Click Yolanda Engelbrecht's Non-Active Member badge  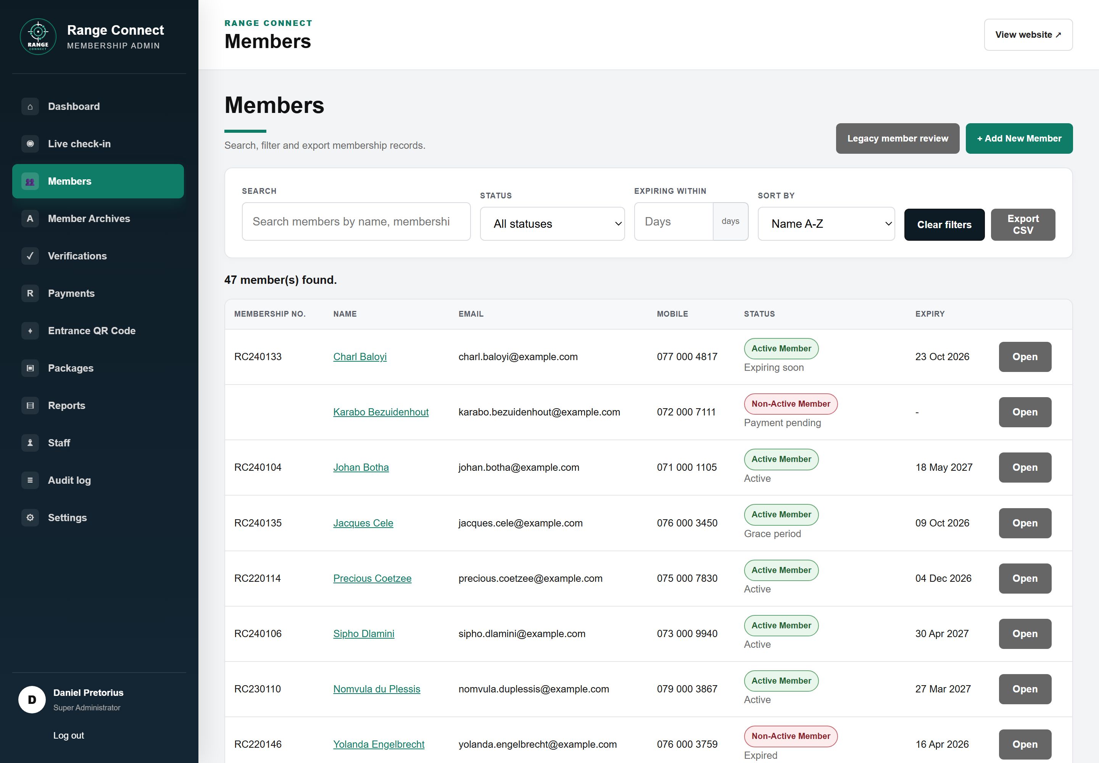[790, 736]
